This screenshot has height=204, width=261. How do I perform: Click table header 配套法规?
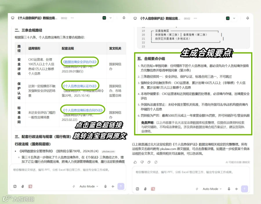(68, 48)
